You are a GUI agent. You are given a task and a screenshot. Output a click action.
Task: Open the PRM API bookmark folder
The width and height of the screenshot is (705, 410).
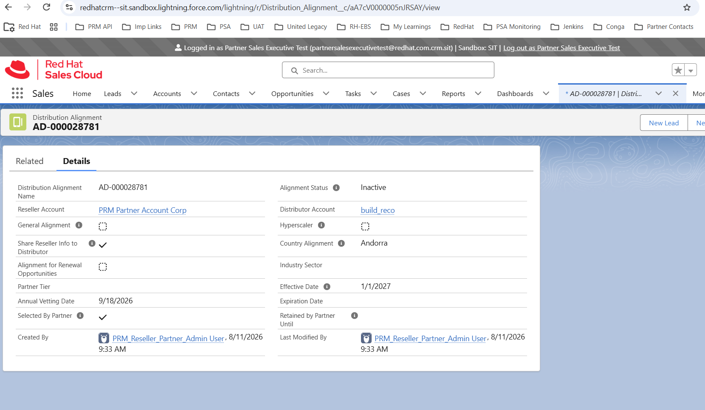94,27
